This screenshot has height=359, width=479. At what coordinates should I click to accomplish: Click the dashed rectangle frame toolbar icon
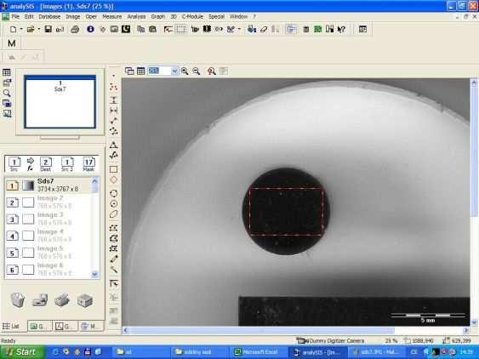181,29
